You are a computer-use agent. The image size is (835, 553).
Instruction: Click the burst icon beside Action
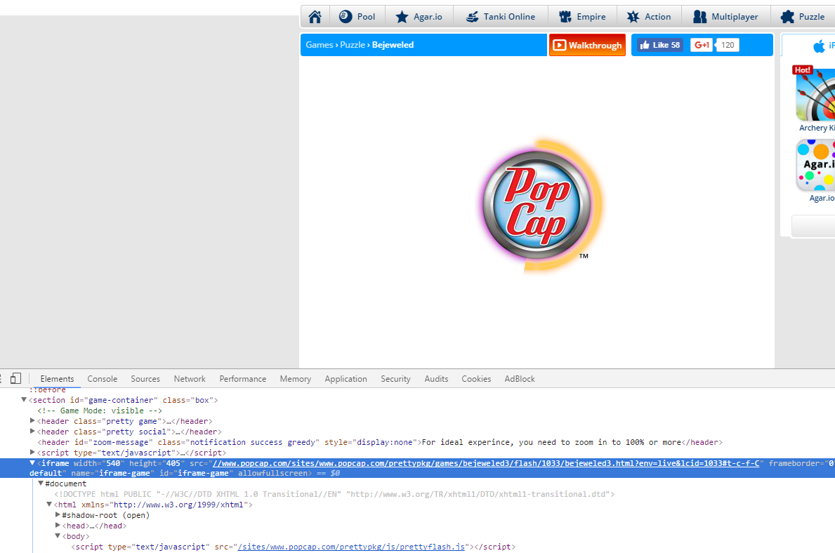633,17
